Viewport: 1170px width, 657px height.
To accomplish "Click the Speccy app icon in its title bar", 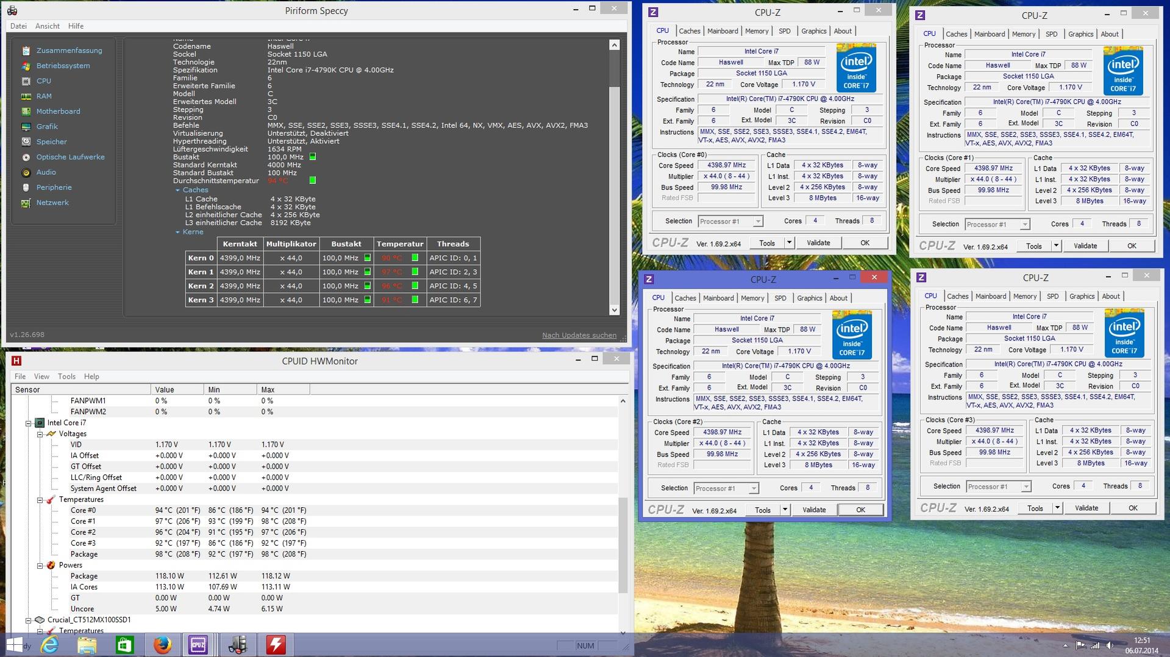I will pyautogui.click(x=12, y=10).
